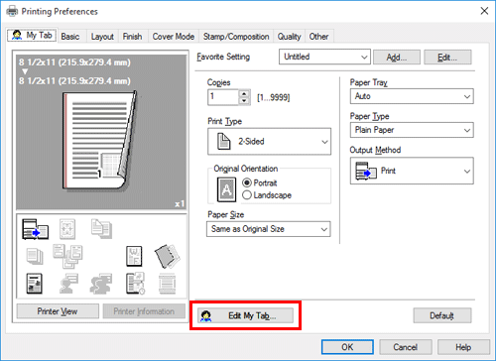Select the Portrait orientation radio button
Screen dimensions: 496x361
coord(247,182)
